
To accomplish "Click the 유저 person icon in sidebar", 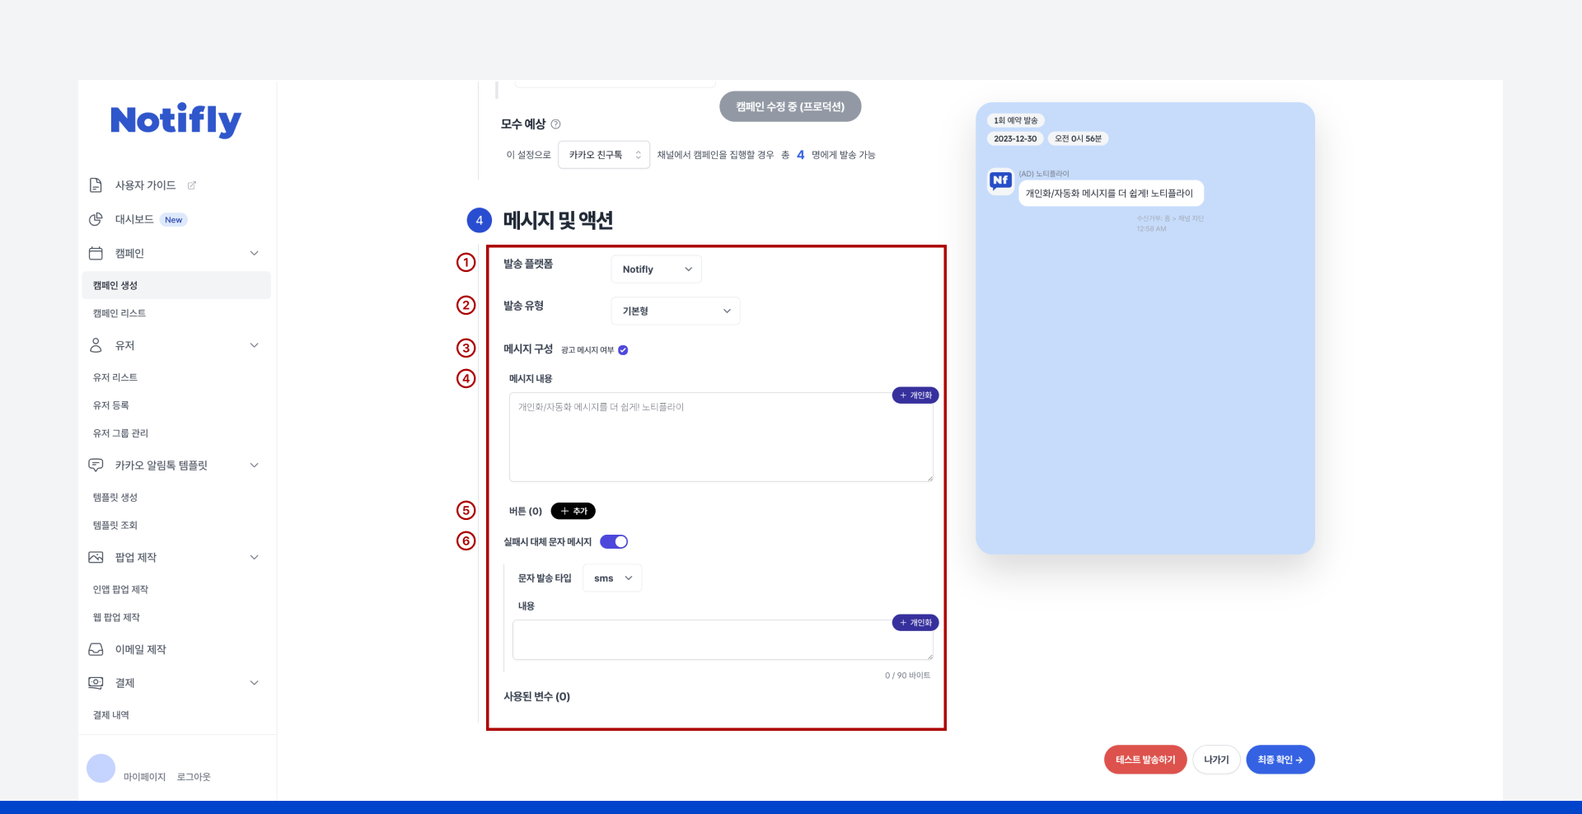I will [96, 345].
